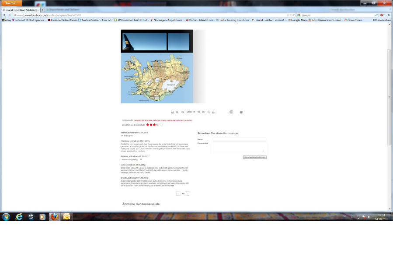The height and width of the screenshot is (261, 393).
Task: Click in the Kommentar text area
Action: [240, 148]
